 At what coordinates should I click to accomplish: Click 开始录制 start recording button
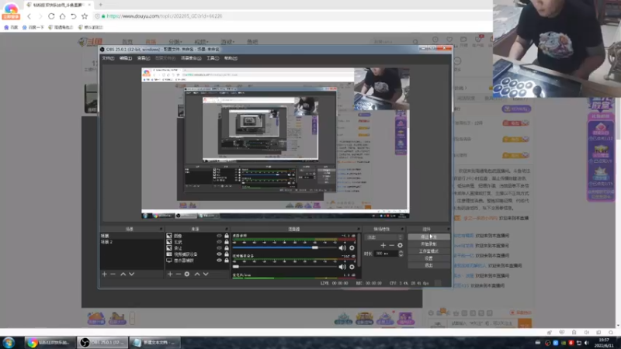click(x=428, y=244)
